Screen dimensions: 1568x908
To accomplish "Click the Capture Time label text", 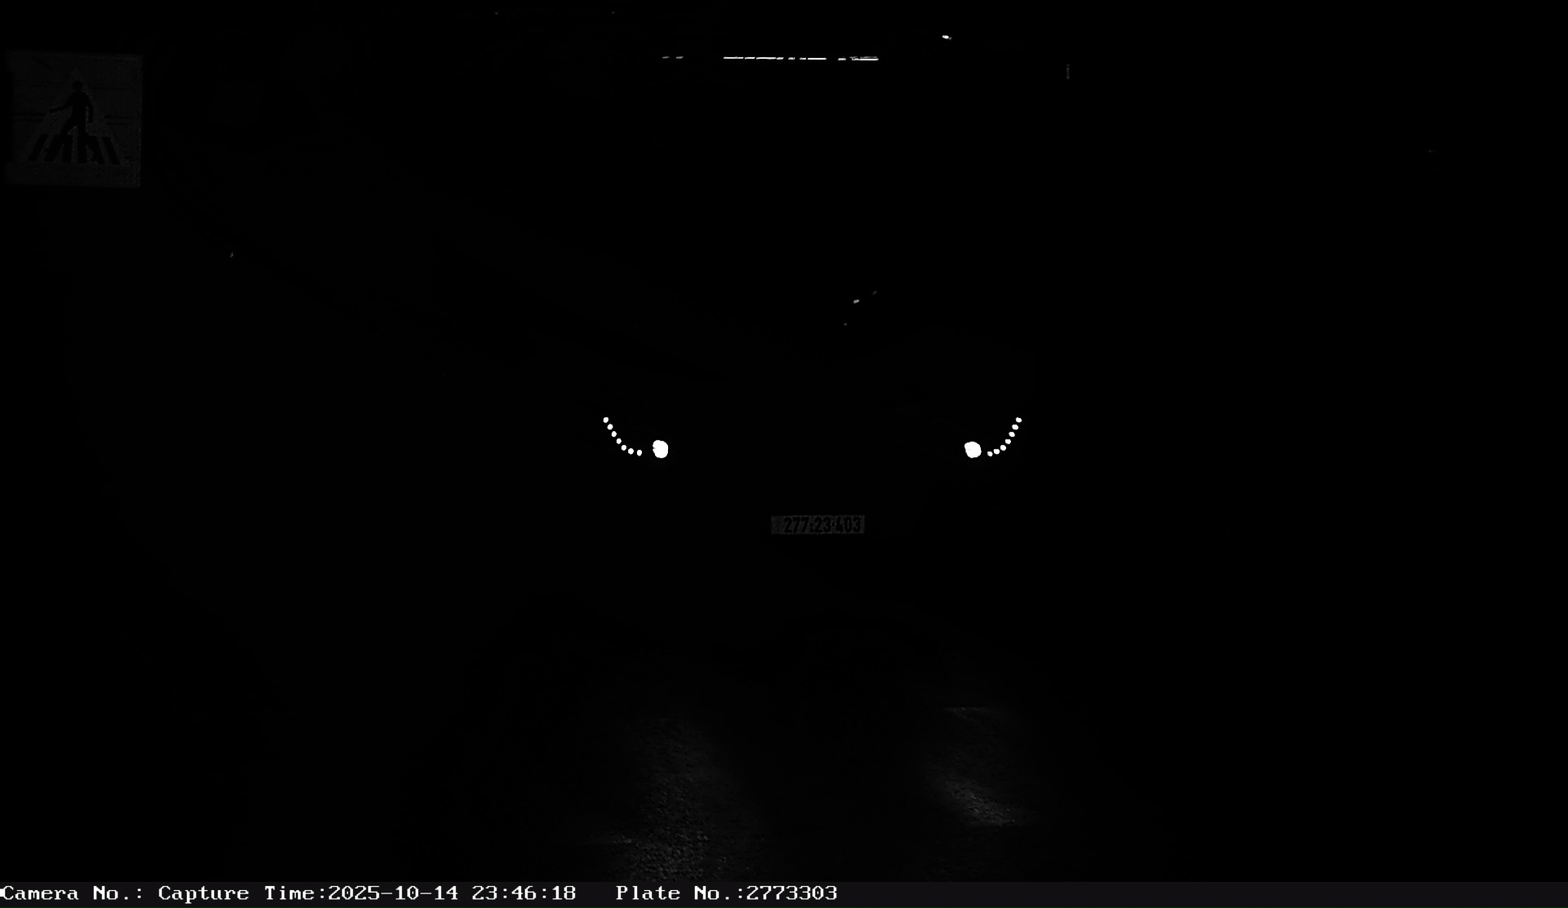I will [x=241, y=893].
